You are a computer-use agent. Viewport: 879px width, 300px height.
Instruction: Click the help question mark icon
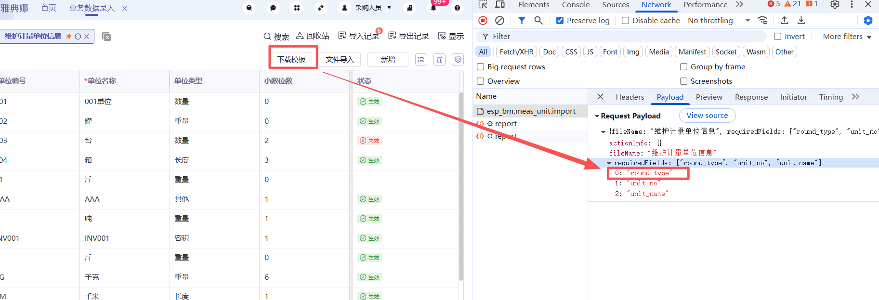pos(457,8)
